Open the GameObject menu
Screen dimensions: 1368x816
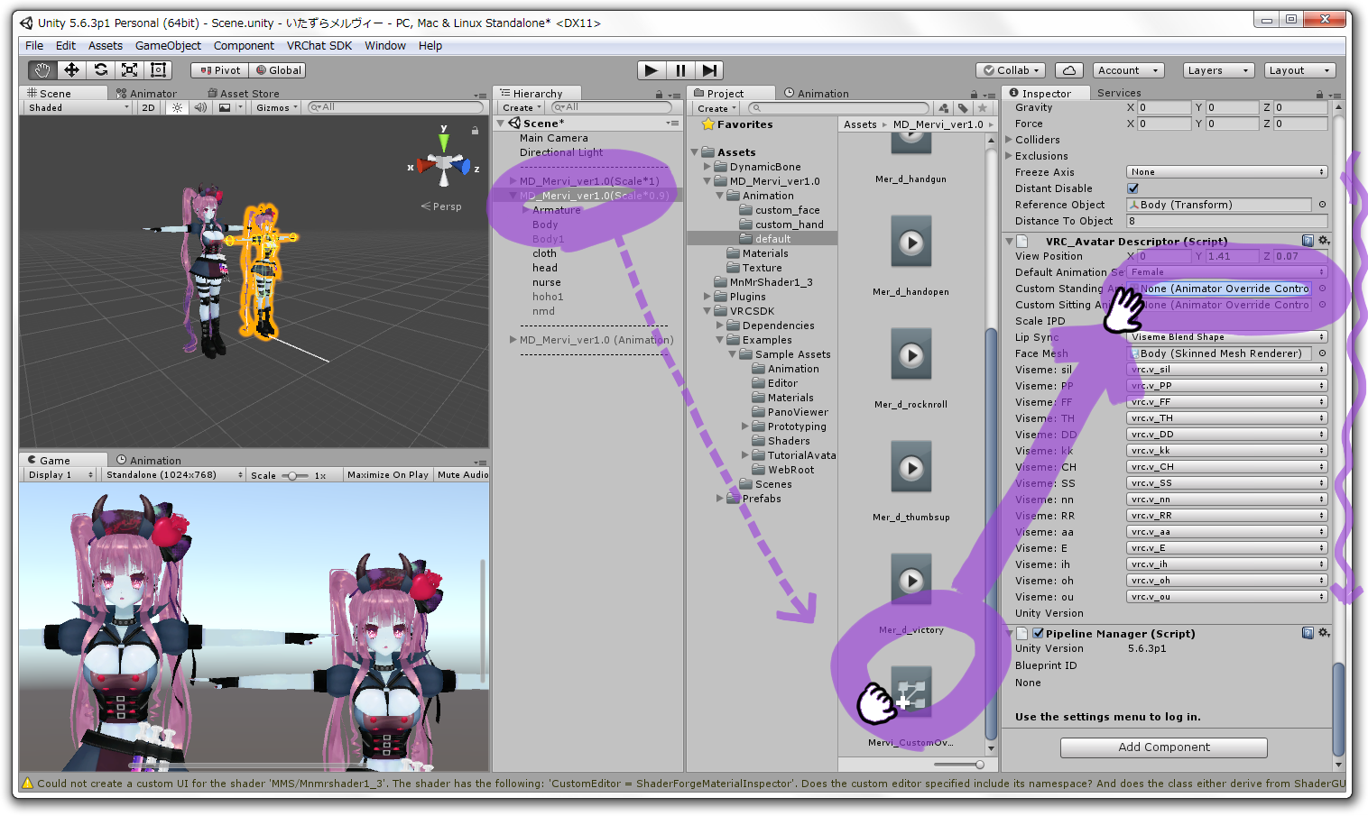pyautogui.click(x=168, y=45)
